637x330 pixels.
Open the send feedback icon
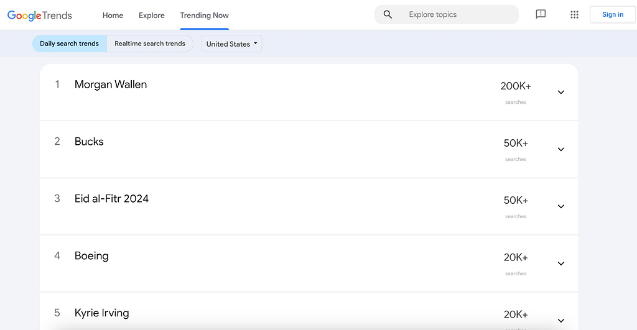coord(541,15)
